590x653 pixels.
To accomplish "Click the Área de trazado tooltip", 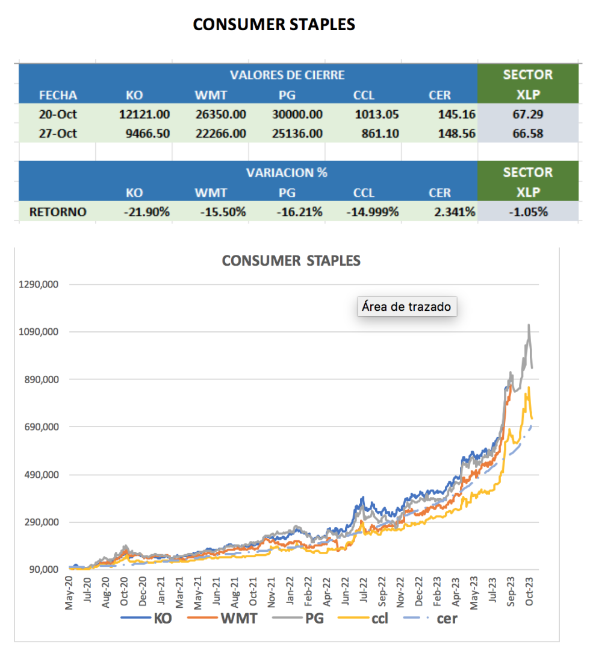I will (x=406, y=307).
